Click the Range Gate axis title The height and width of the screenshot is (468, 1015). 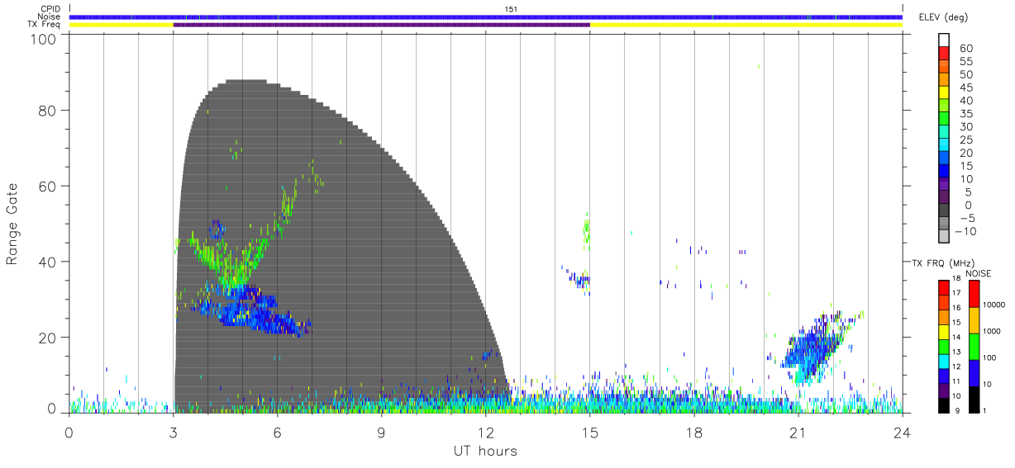(12, 224)
